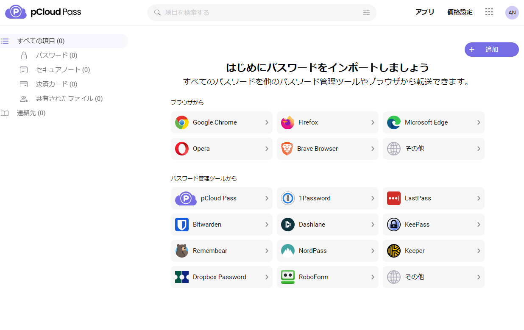Click the KeePass lock icon
Screen dimensions: 524x330
[394, 225]
